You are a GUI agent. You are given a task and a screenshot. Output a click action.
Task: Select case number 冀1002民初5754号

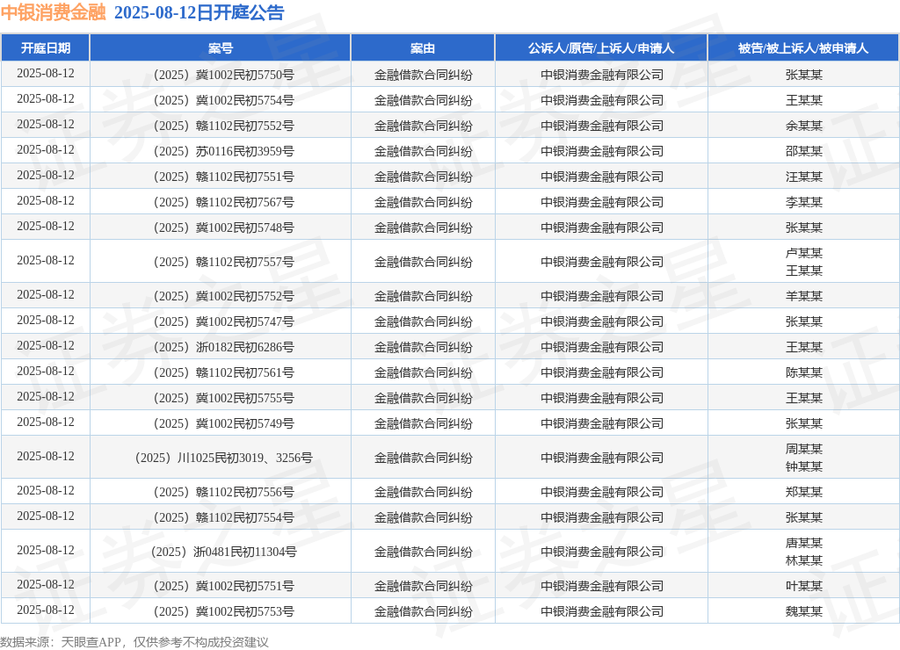[224, 100]
